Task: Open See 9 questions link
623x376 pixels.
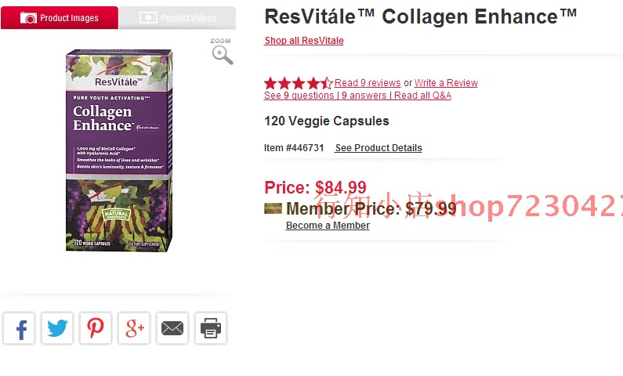Action: [x=299, y=96]
